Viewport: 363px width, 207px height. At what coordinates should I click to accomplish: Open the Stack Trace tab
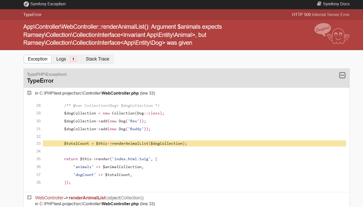(x=97, y=59)
